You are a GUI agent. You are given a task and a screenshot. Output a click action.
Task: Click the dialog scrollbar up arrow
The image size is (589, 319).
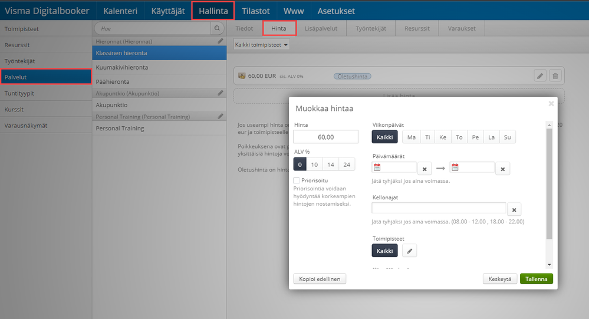(x=549, y=125)
